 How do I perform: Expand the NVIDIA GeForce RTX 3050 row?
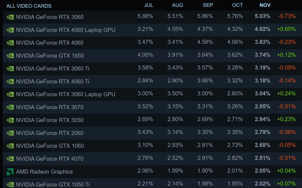pyautogui.click(x=49, y=120)
